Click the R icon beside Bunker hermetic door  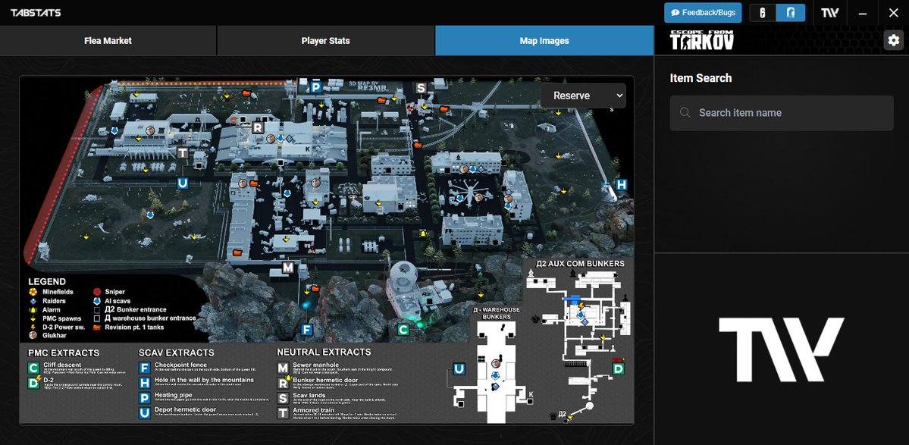click(283, 382)
